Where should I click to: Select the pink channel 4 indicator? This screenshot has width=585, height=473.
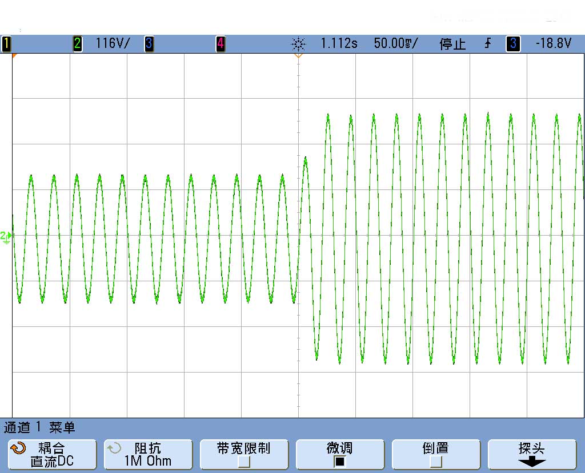tap(220, 44)
